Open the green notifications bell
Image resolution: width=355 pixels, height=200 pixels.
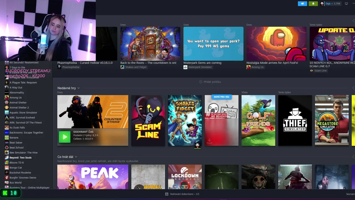313,4
